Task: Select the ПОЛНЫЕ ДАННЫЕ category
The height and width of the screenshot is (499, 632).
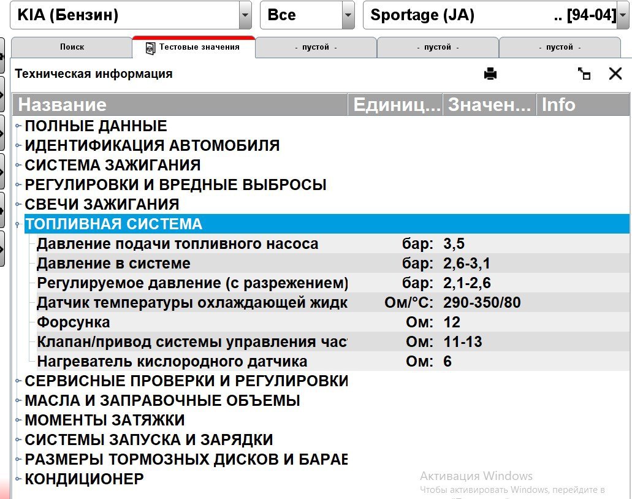Action: (x=96, y=126)
